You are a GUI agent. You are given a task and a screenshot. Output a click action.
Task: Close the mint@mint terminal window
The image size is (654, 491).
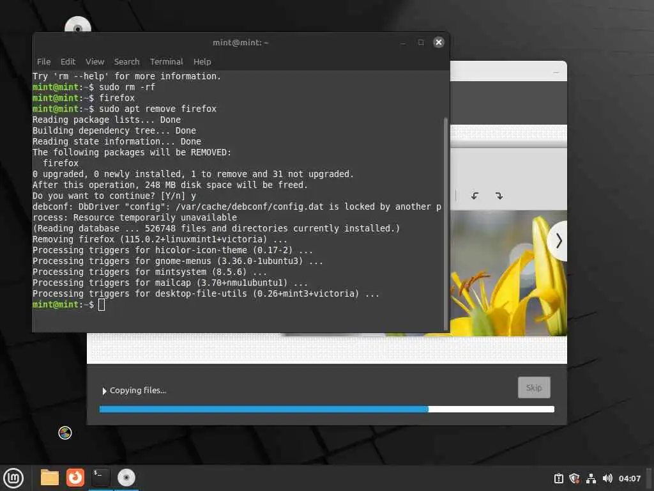[438, 42]
